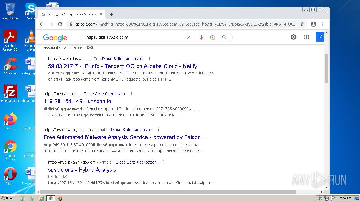Screen dimensions: 360x202
Task: Open Firefox desktop shortcut
Action: tap(10, 121)
